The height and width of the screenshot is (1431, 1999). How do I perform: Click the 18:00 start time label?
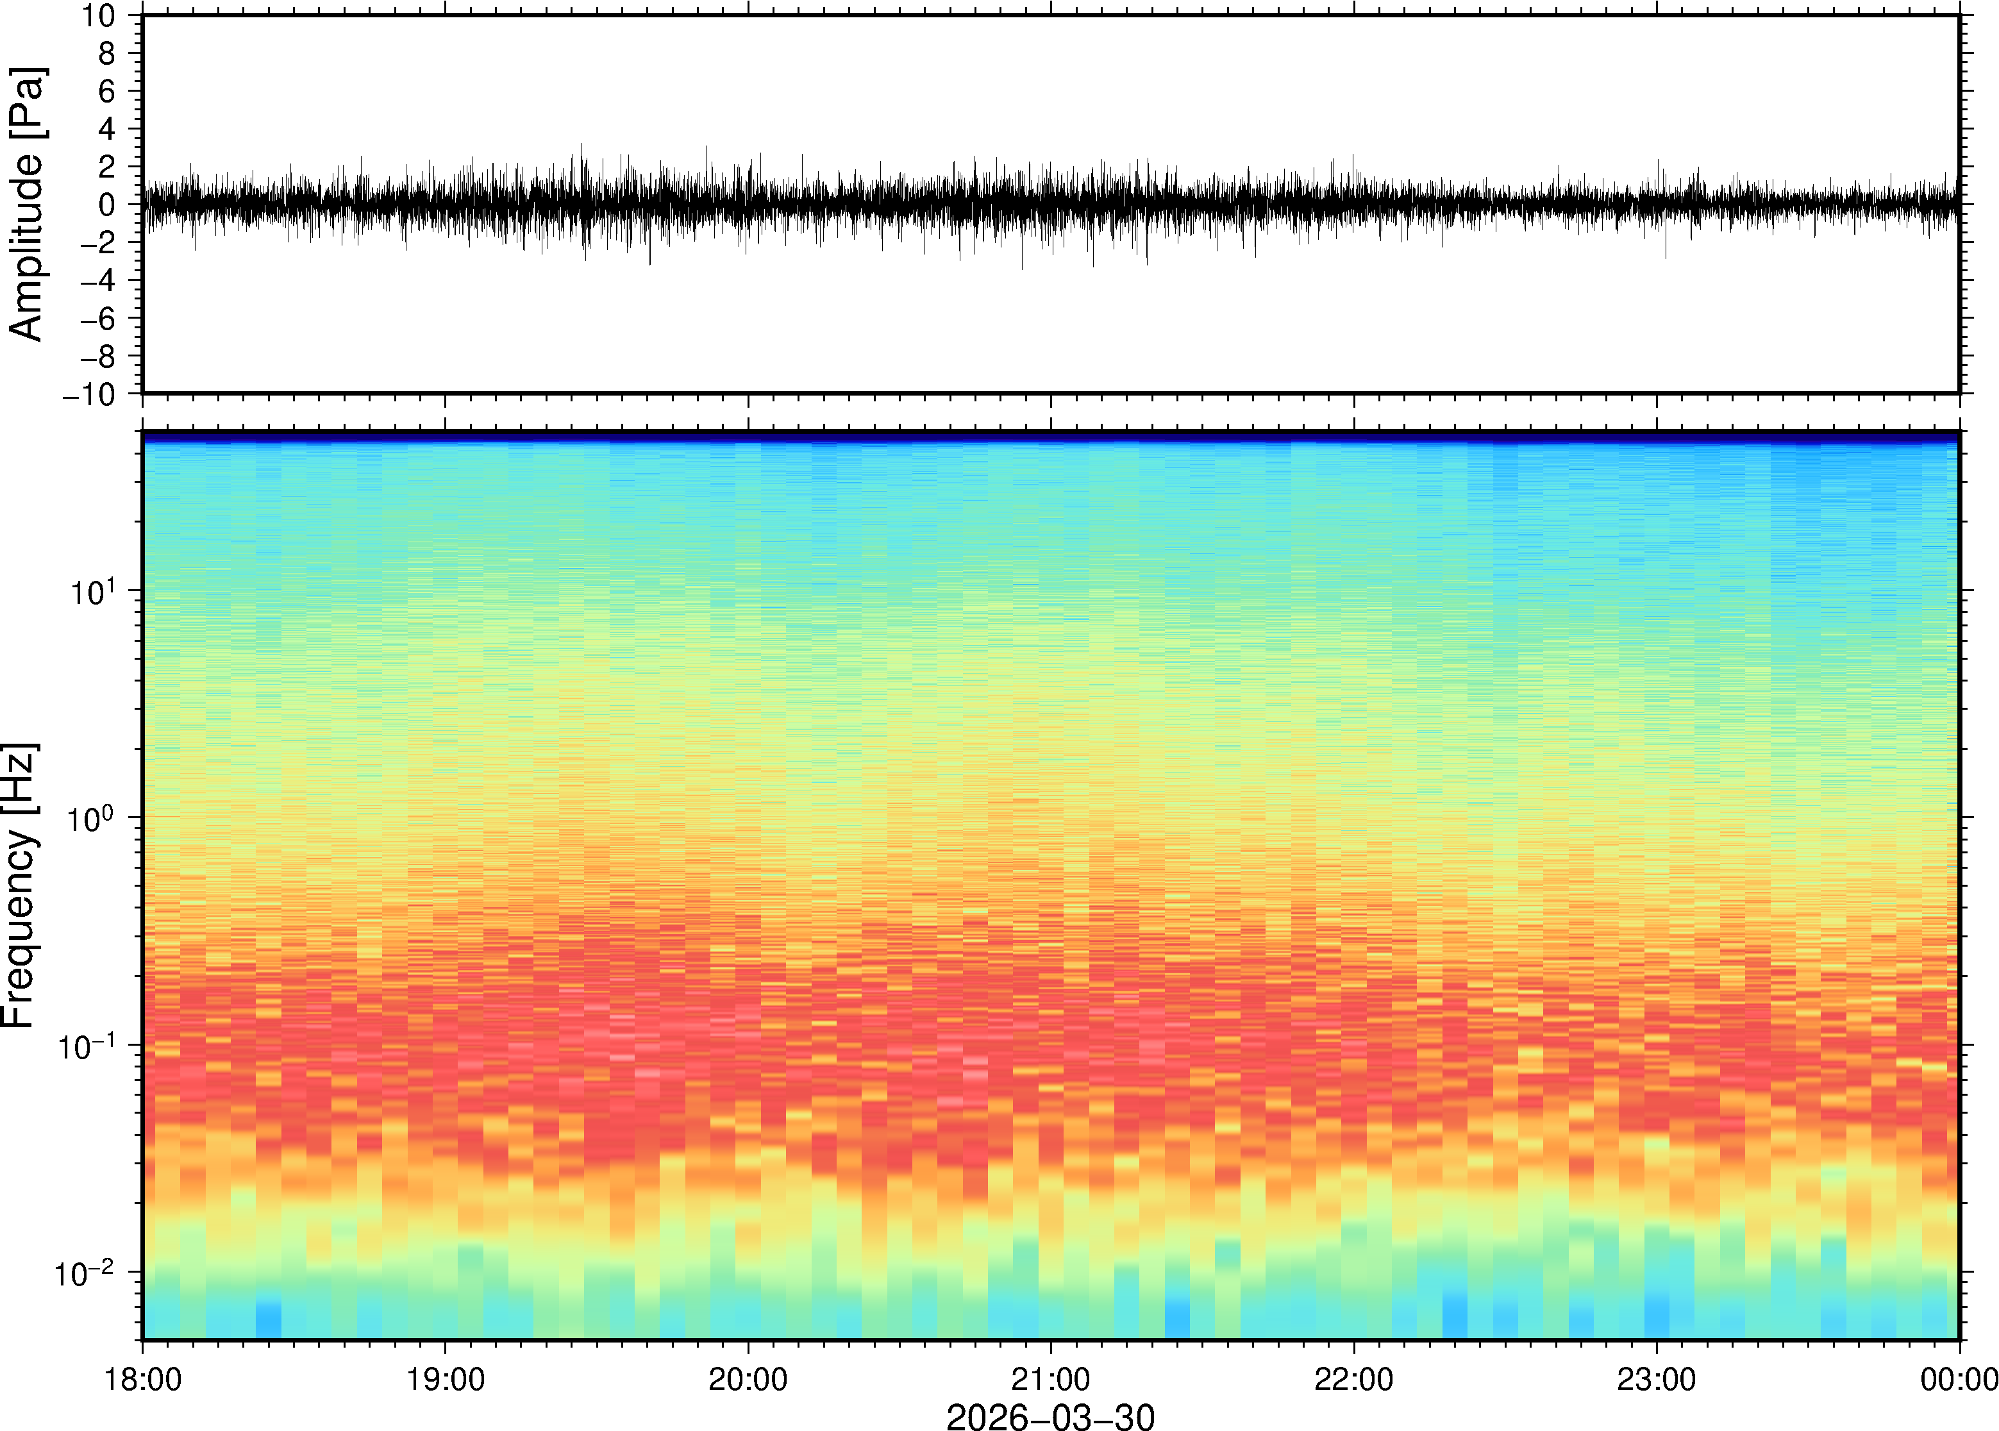143,1379
